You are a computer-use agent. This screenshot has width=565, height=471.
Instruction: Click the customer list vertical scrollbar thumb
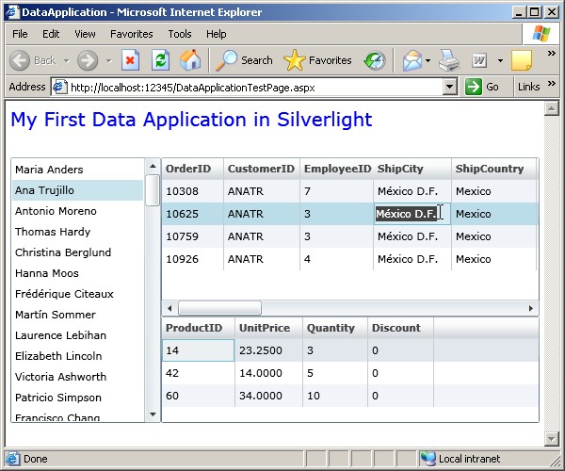coord(153,190)
